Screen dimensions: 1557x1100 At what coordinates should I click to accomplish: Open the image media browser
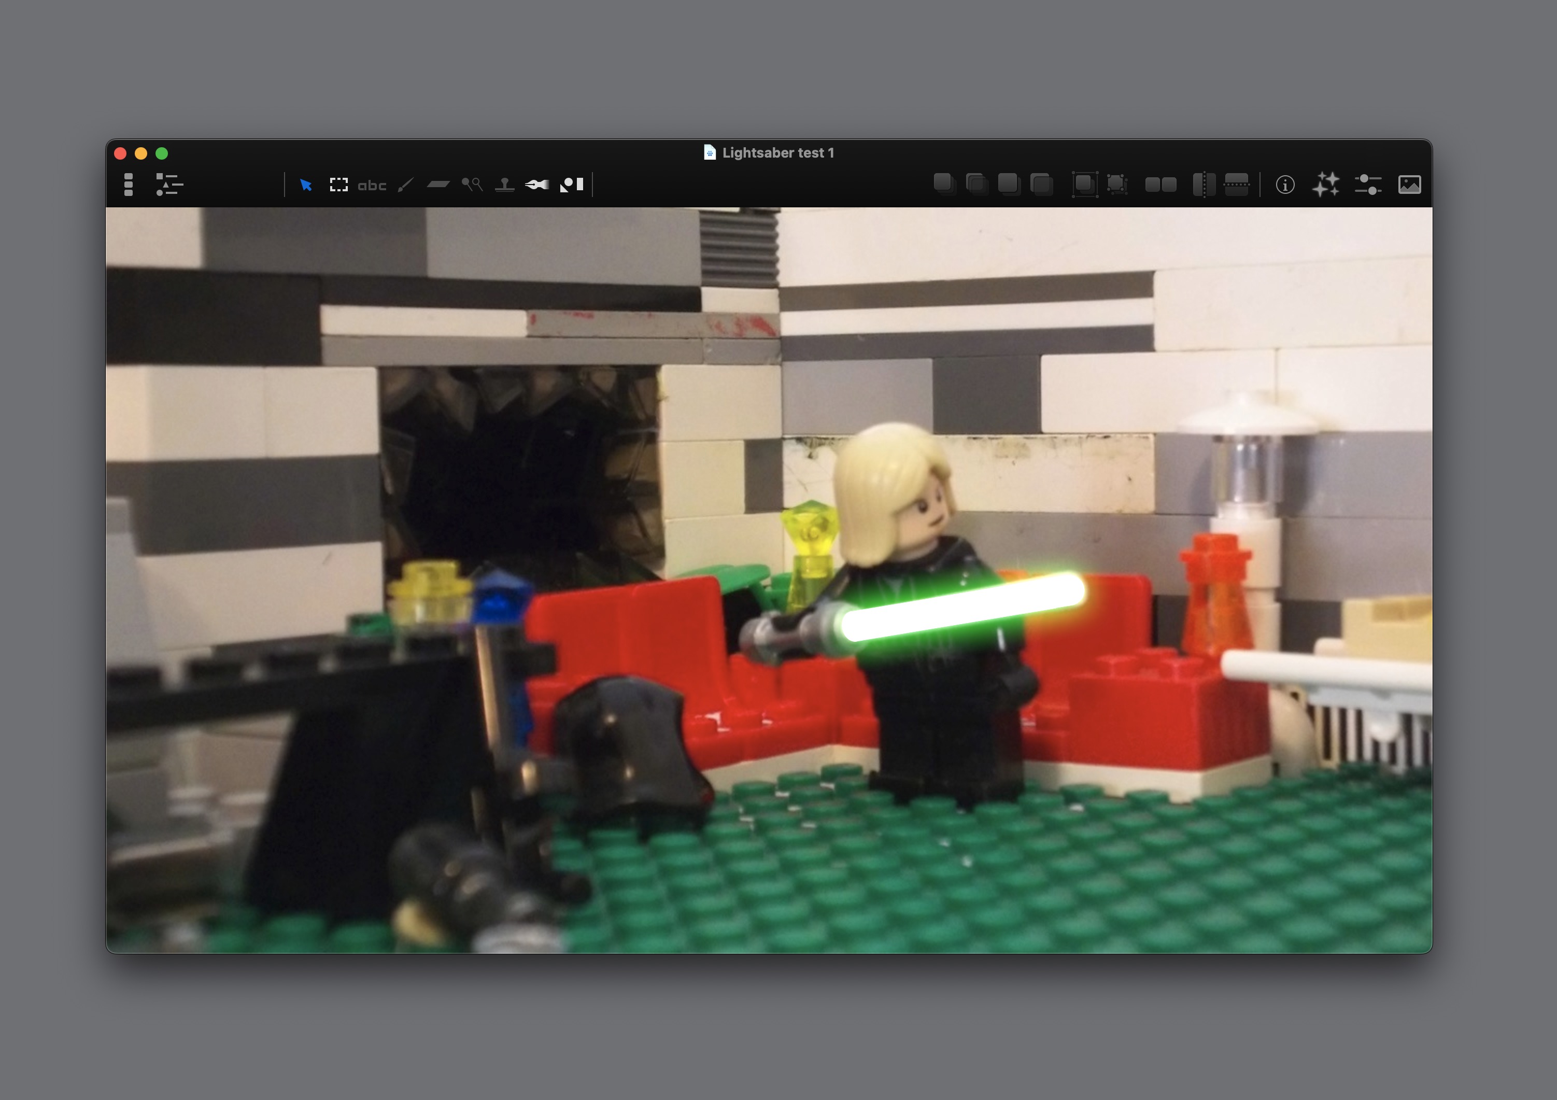click(1409, 185)
